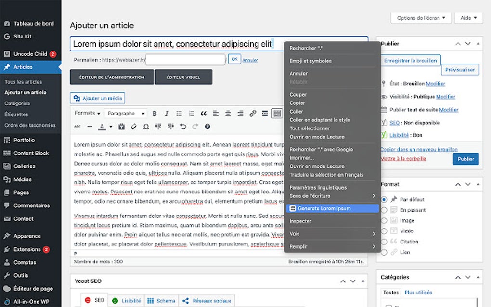
Task: Insert a link using the chain icon
Action: (252, 114)
